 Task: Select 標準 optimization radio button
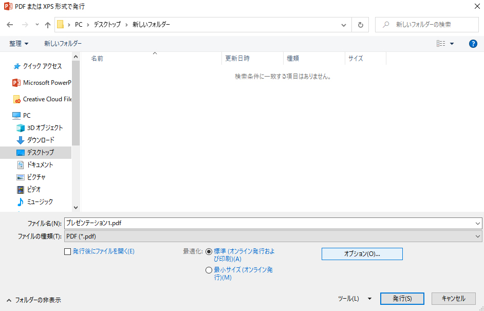point(209,252)
